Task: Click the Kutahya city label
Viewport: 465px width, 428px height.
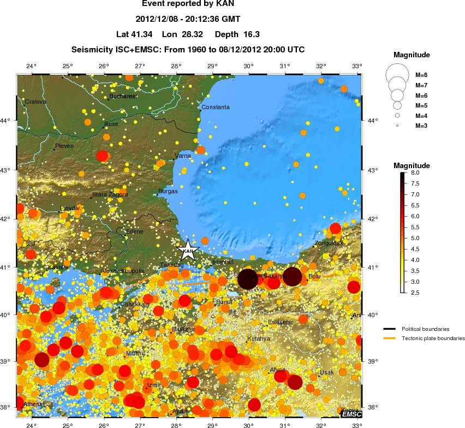Action: pyautogui.click(x=259, y=338)
